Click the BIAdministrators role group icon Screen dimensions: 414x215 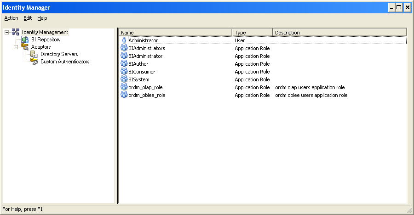[124, 48]
